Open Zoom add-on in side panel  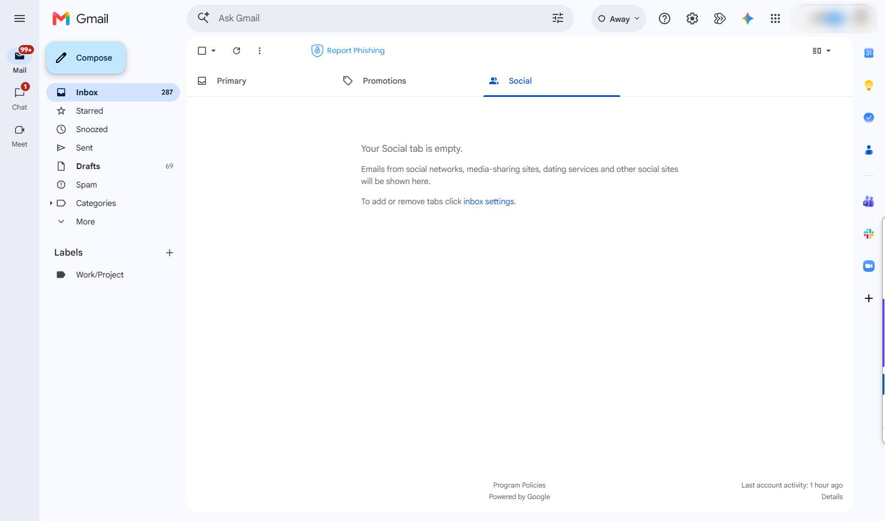point(869,266)
